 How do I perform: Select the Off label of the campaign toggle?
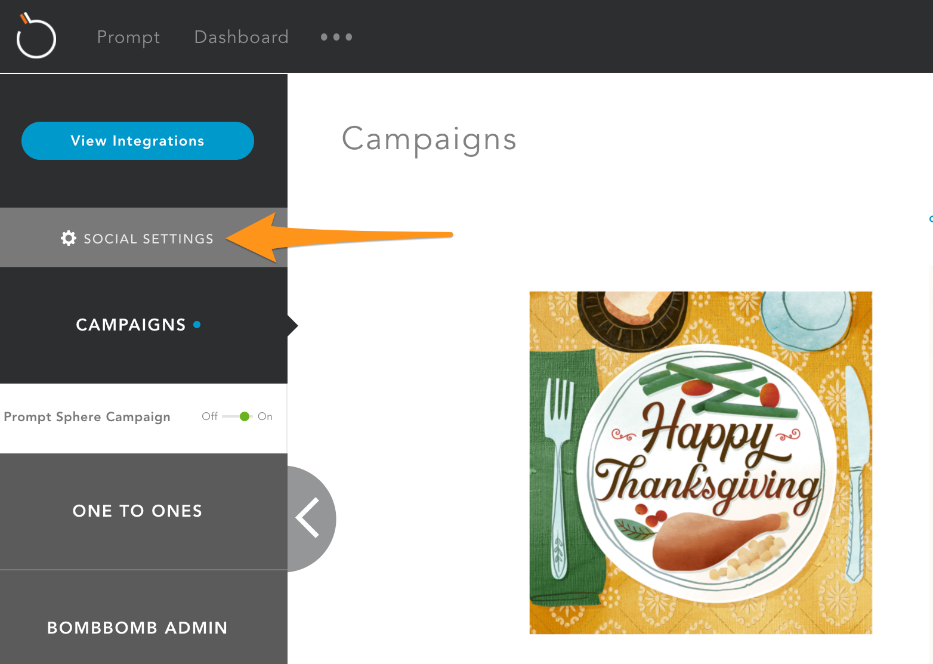[209, 416]
